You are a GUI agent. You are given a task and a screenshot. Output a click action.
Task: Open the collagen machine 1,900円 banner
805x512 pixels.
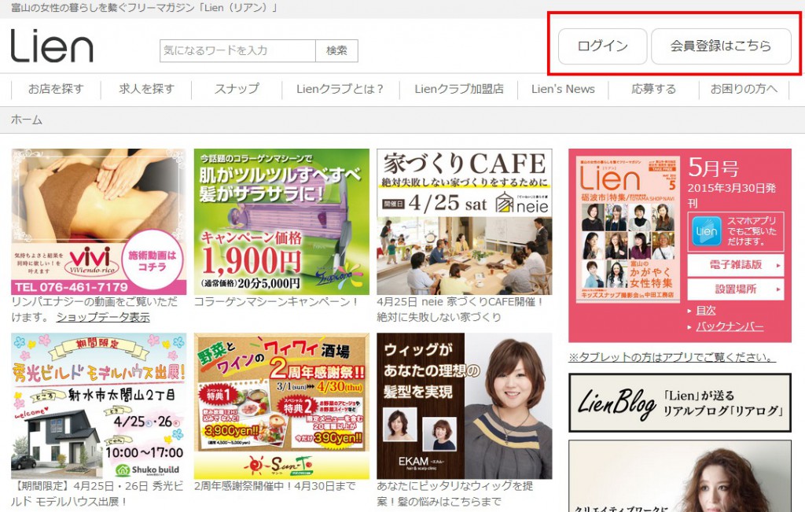pyautogui.click(x=281, y=222)
